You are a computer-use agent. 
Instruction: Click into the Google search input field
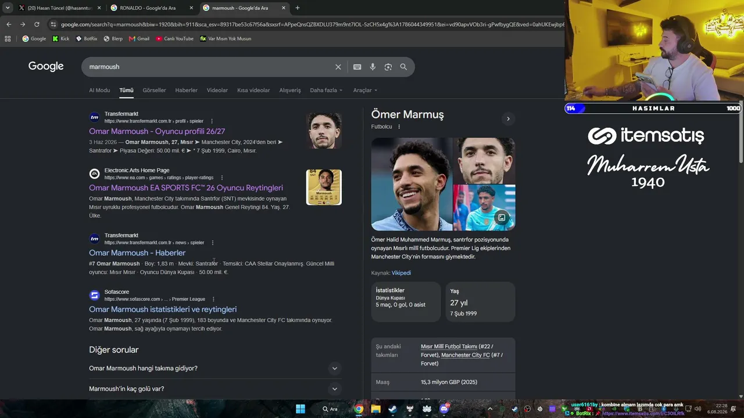[x=209, y=67]
